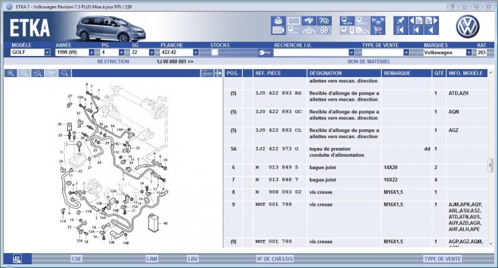
Task: Click the zoom in magnifier icon
Action: click(x=11, y=73)
